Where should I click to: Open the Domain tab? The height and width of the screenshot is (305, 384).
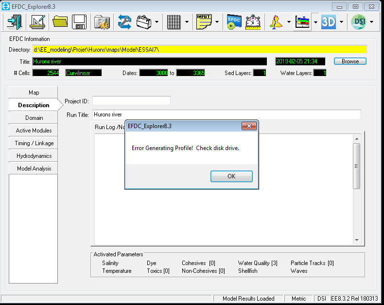click(34, 118)
